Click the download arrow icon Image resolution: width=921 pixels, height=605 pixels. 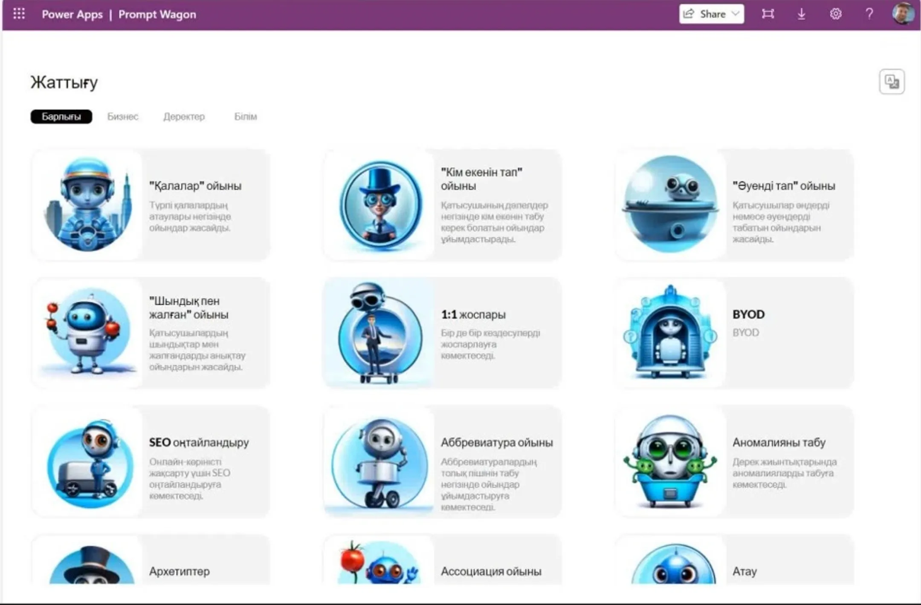coord(802,14)
